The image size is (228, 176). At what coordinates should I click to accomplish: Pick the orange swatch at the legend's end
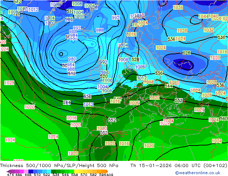[107, 171]
